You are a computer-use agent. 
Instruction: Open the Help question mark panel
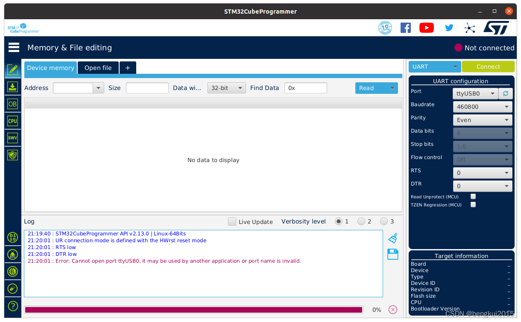(12, 306)
